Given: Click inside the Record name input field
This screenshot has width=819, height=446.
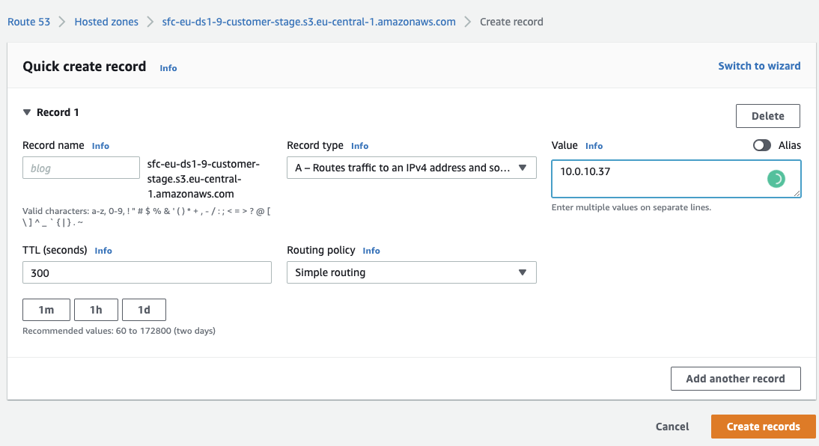Looking at the screenshot, I should point(80,167).
